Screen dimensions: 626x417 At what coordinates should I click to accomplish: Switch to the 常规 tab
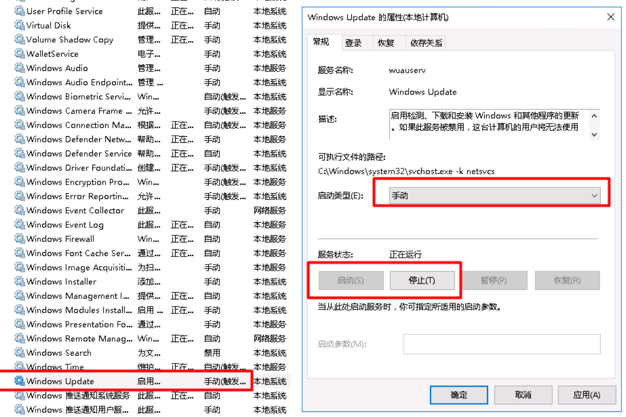[x=321, y=42]
